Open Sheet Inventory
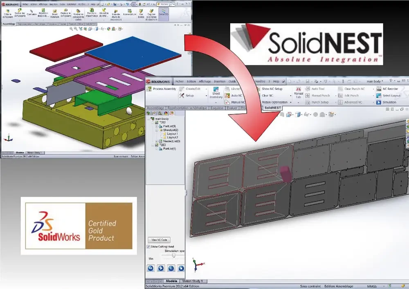 216,93
